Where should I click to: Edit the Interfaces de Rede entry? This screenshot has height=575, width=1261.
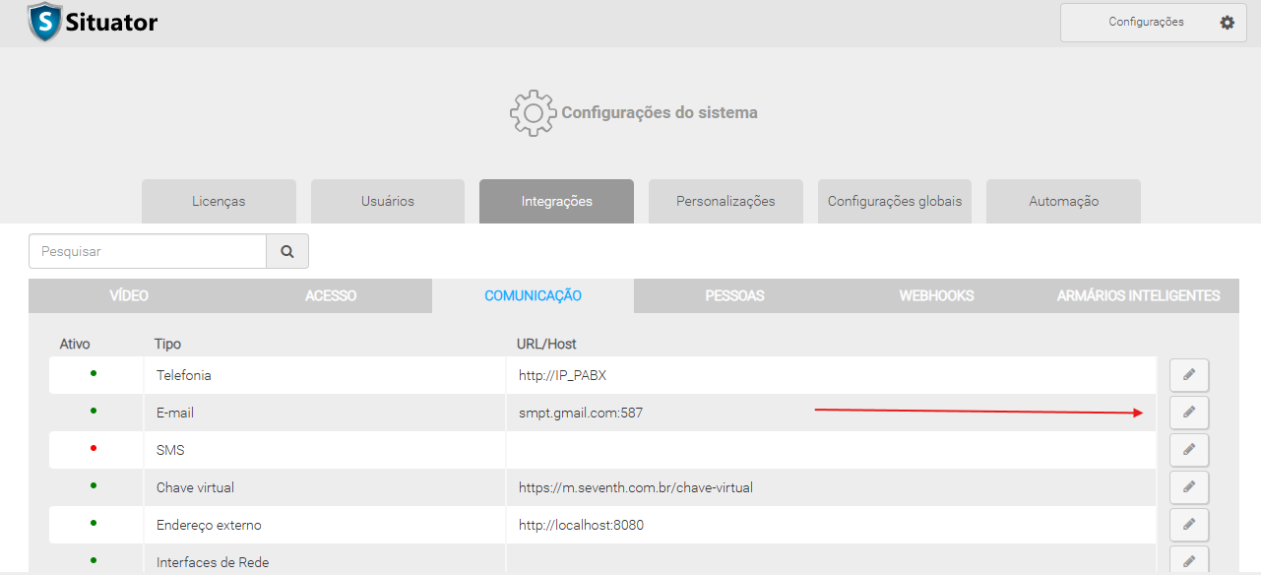coord(1188,561)
